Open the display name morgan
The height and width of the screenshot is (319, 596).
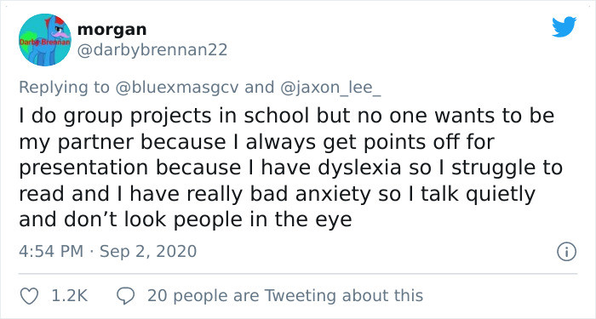pos(112,30)
